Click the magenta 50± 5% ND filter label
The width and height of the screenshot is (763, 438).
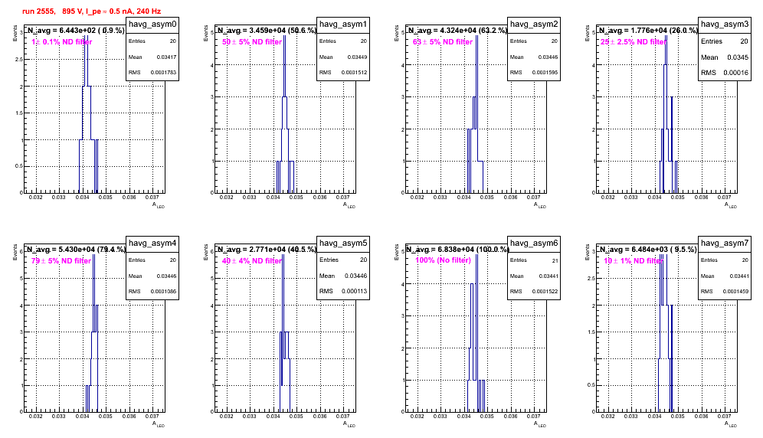[252, 42]
